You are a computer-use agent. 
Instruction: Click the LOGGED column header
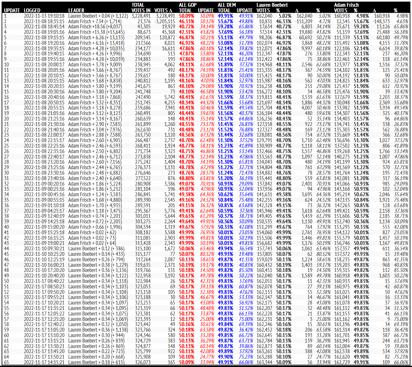click(x=32, y=11)
